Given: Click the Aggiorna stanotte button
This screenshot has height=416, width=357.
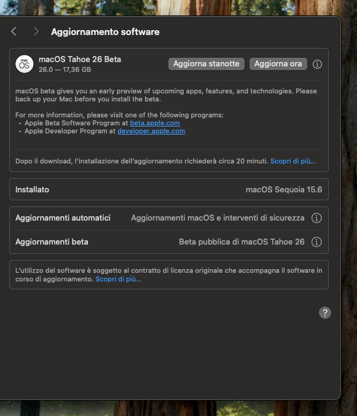Looking at the screenshot, I should pos(206,64).
